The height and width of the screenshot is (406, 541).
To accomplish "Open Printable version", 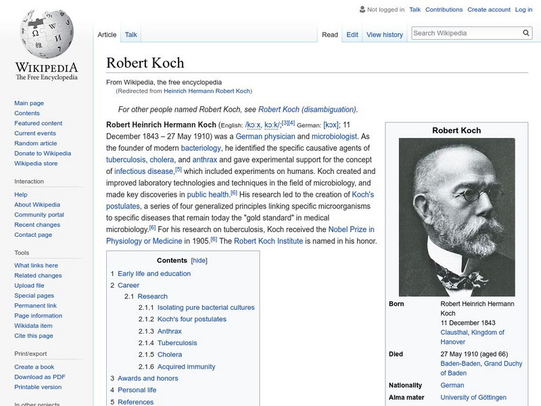I will pos(38,386).
